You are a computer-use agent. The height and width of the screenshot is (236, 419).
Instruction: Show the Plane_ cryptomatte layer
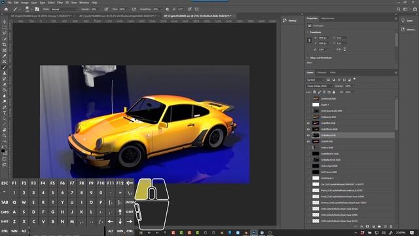(308, 191)
